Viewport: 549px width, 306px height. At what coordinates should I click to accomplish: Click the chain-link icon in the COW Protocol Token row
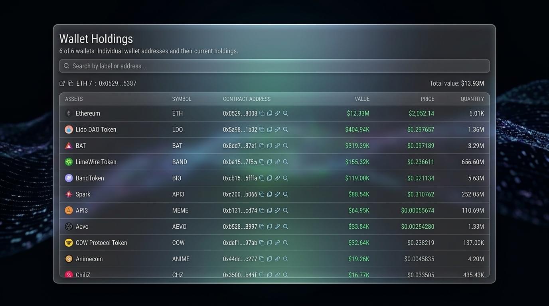click(x=277, y=243)
